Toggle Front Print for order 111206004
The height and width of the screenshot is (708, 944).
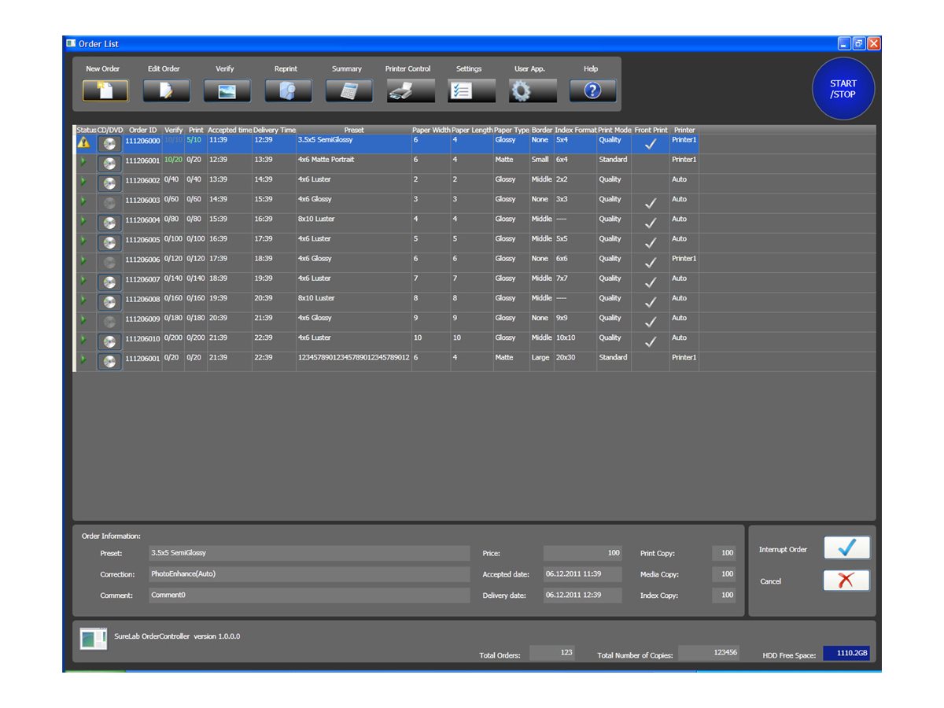coord(650,223)
